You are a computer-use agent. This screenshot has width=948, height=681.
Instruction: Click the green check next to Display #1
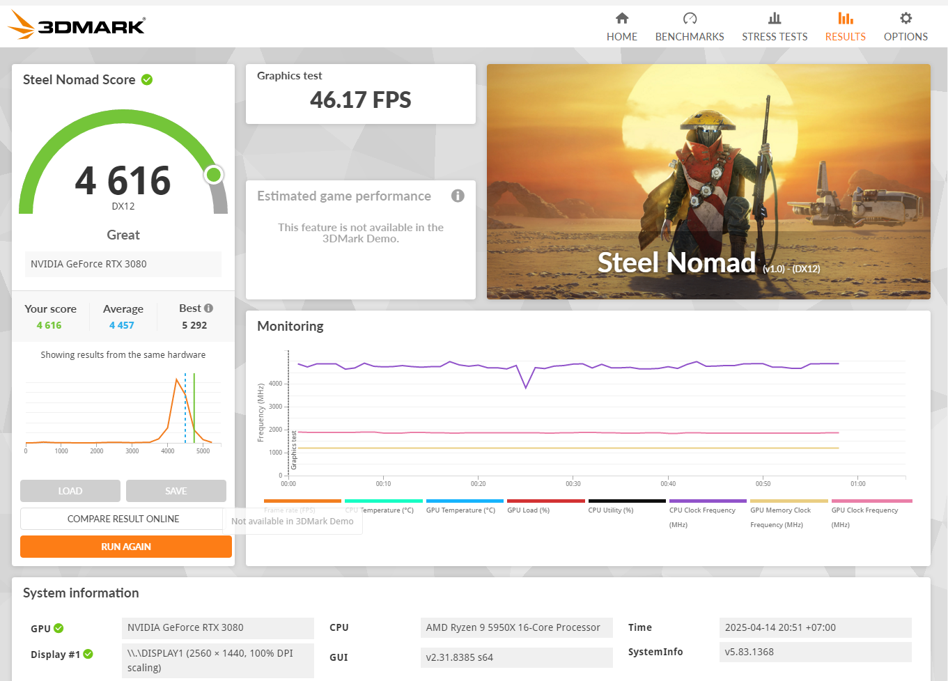[88, 654]
